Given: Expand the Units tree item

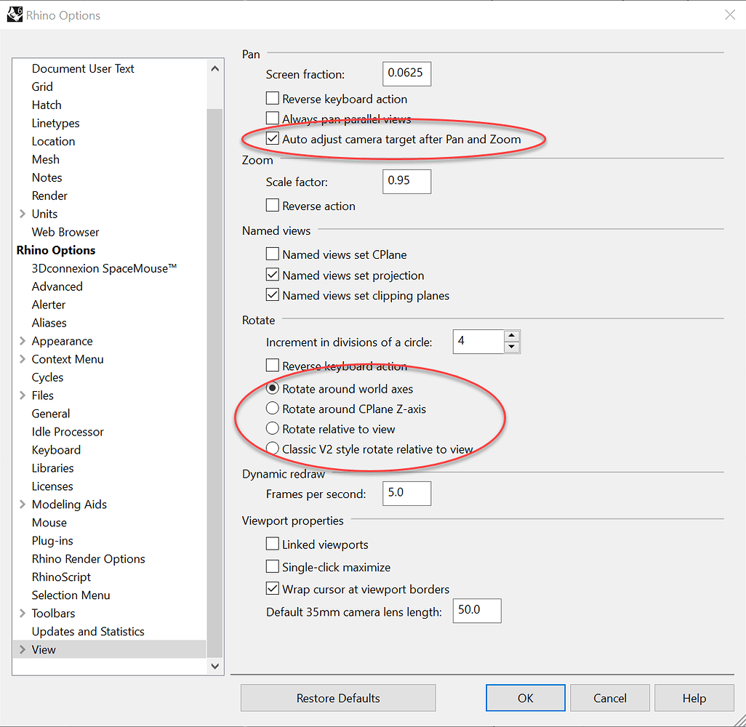Looking at the screenshot, I should [22, 213].
